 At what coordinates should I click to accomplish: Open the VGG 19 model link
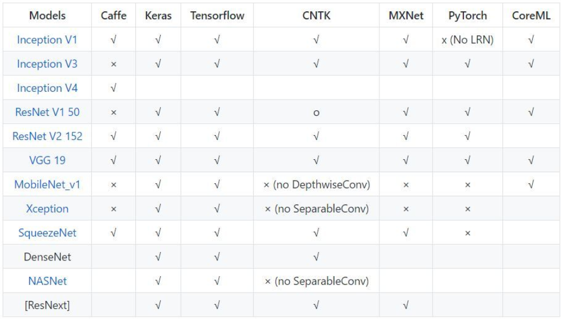coord(47,160)
